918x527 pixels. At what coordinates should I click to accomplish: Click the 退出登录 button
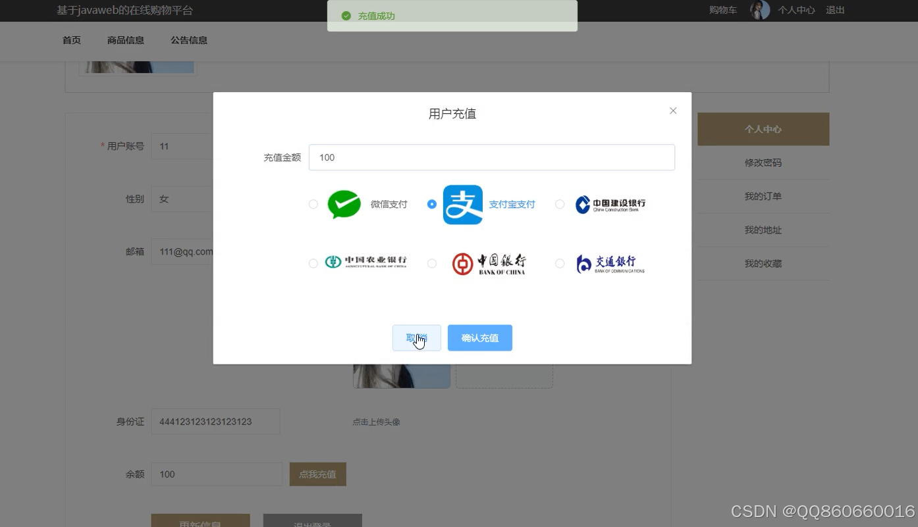point(313,520)
